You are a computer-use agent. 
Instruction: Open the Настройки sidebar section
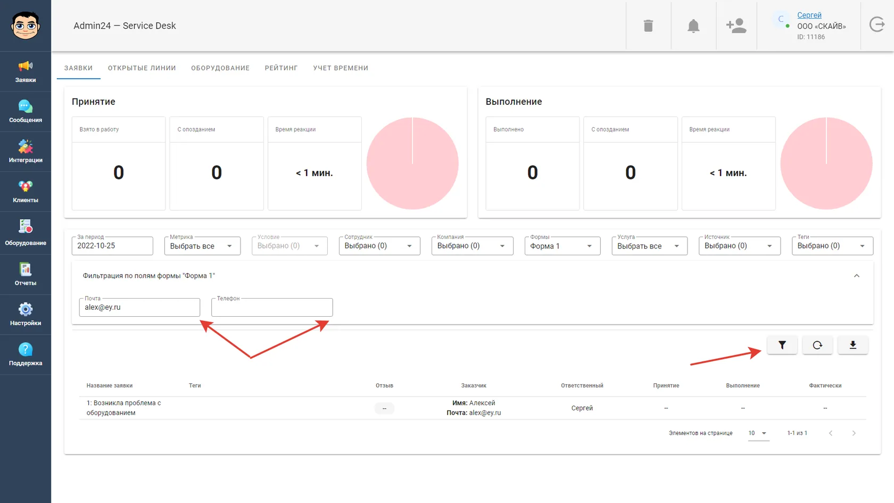click(x=26, y=315)
